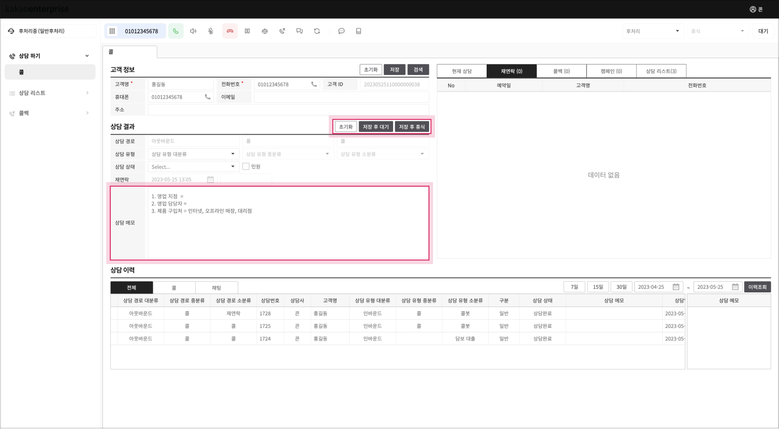Put the call on hold with the pause icon

(x=247, y=31)
